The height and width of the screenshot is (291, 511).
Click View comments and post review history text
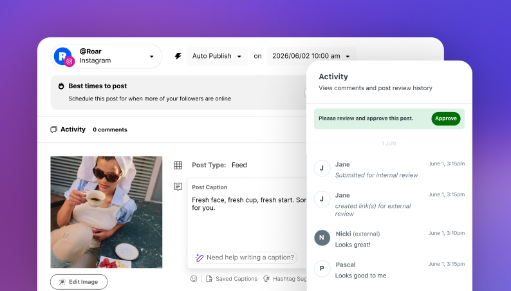click(x=375, y=88)
